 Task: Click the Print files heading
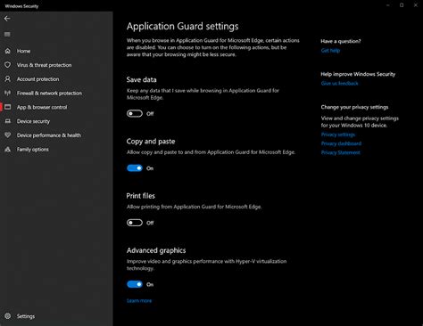[140, 196]
